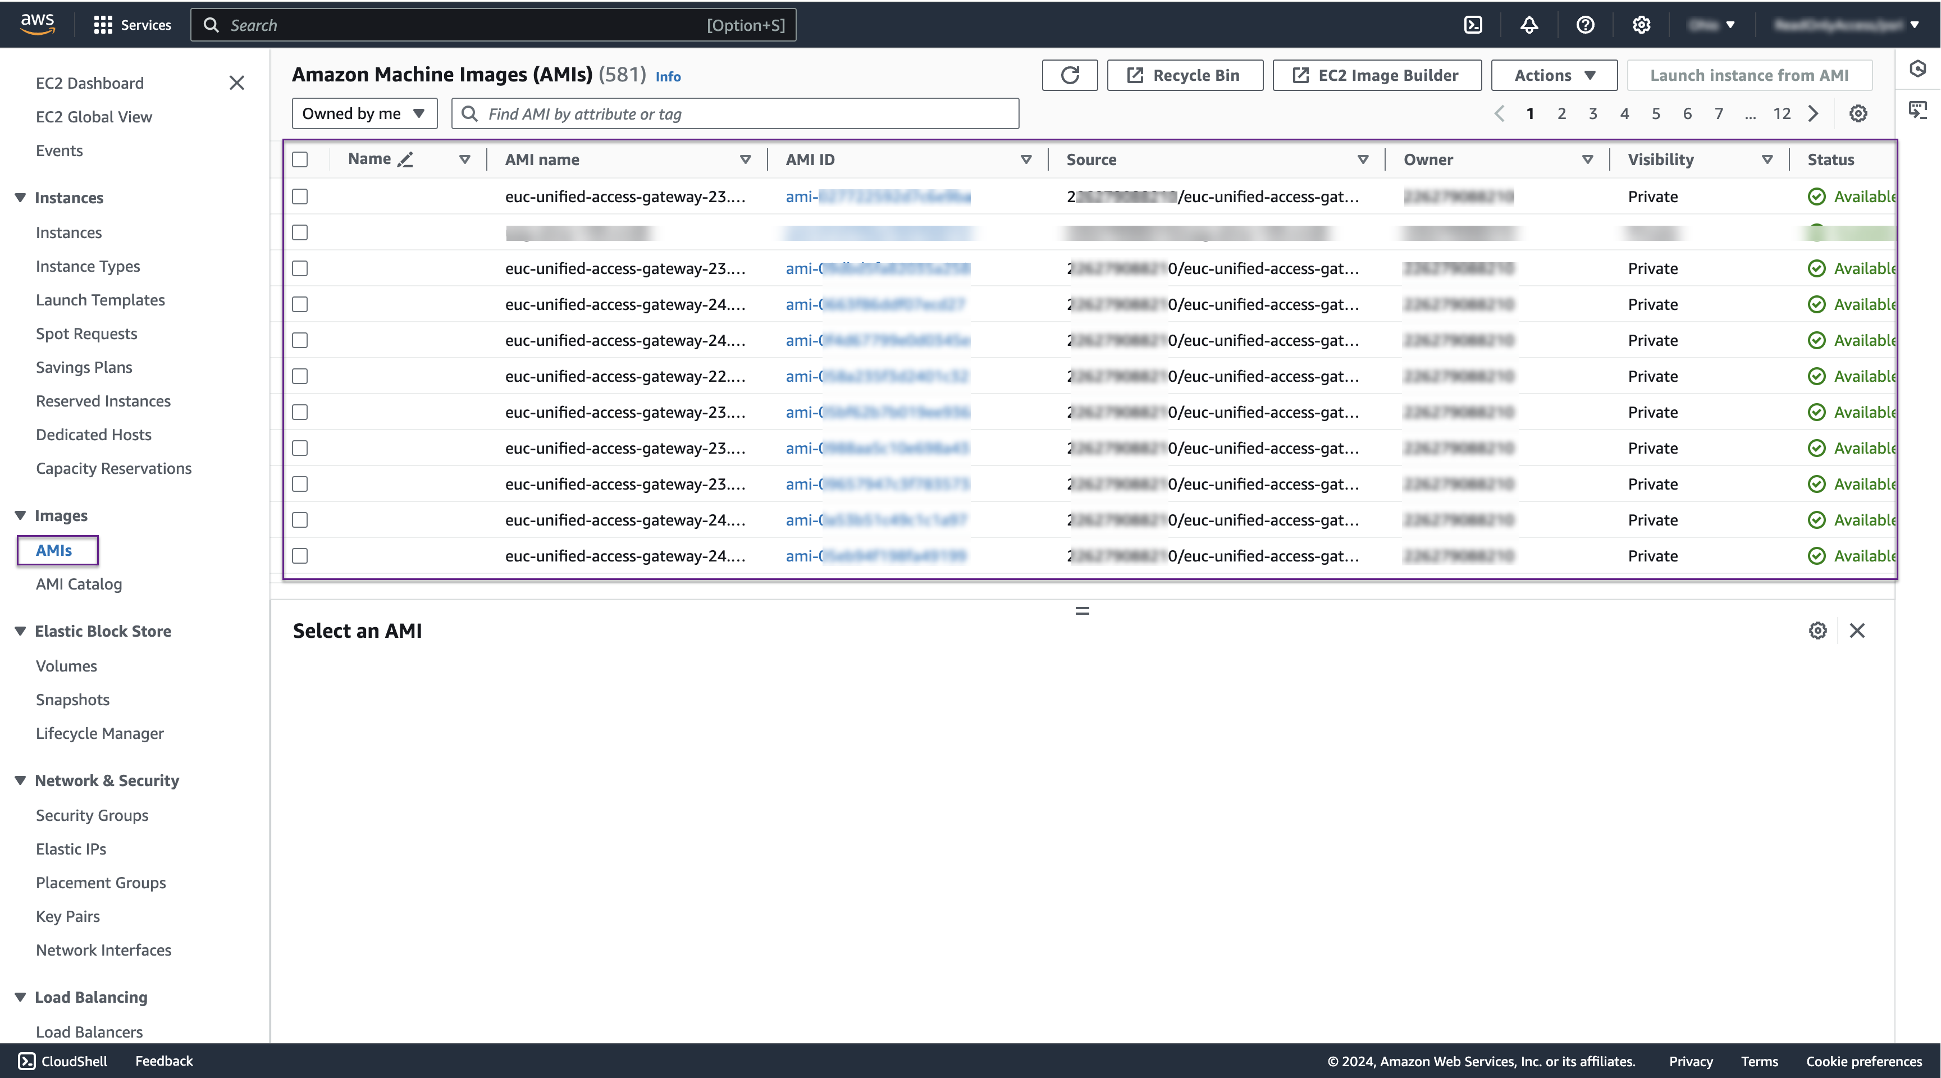Select the blurred second row checkbox
The width and height of the screenshot is (1941, 1078).
pos(300,233)
